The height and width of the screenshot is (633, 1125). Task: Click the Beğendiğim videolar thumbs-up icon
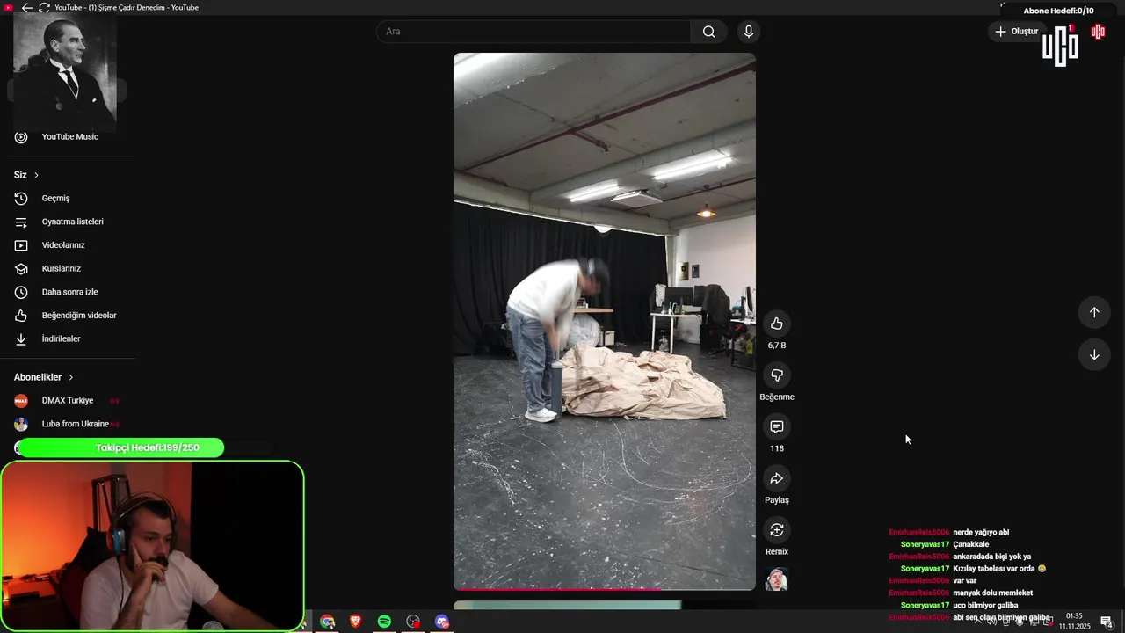(x=21, y=316)
